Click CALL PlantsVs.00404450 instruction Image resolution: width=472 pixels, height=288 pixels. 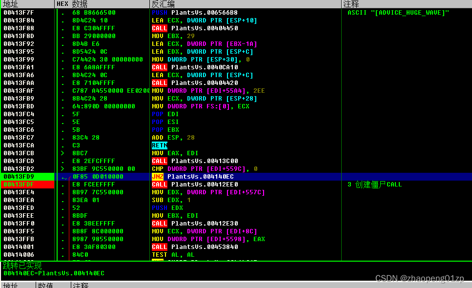[x=195, y=28]
